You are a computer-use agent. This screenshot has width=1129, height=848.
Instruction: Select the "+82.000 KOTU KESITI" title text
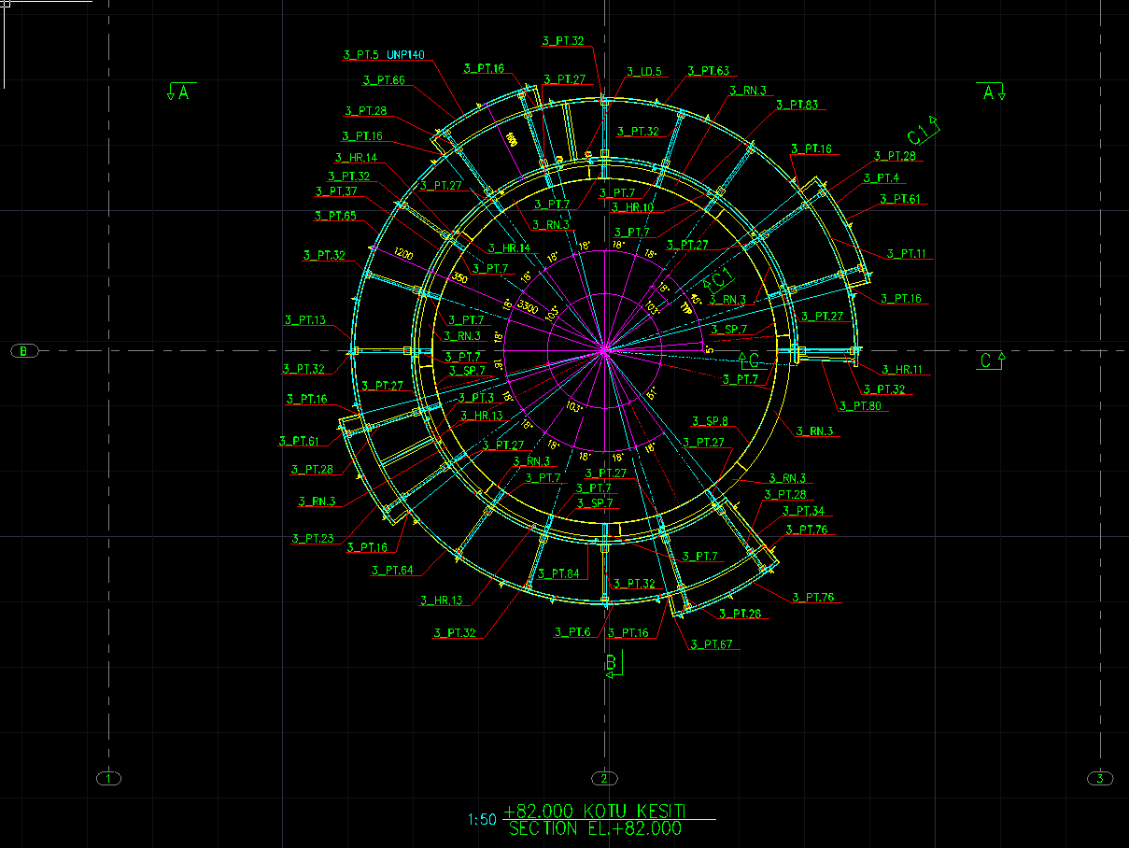pos(595,811)
